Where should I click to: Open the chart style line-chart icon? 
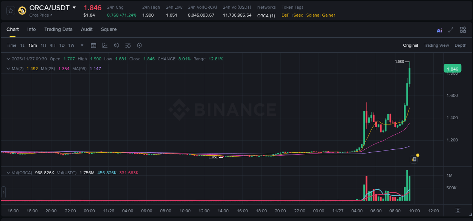point(105,45)
